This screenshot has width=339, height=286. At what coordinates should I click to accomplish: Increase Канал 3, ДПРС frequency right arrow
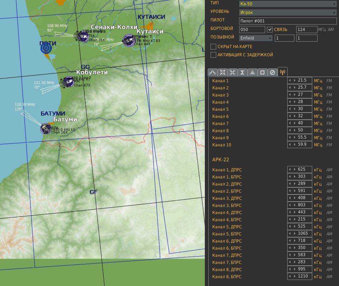tap(294, 198)
